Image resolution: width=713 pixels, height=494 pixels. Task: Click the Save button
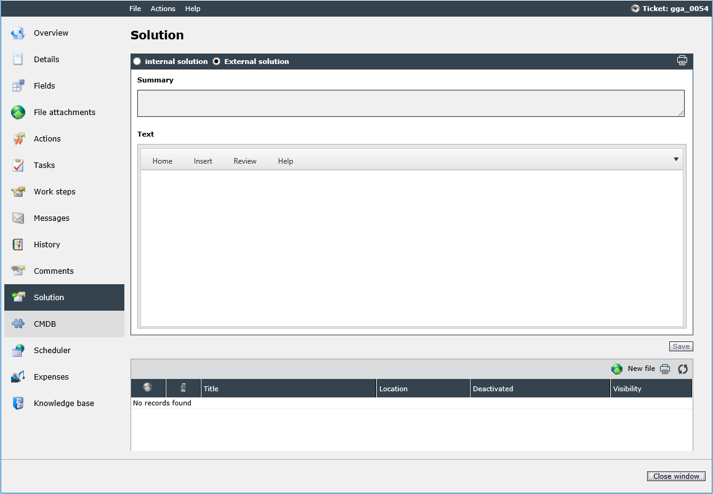pos(681,346)
